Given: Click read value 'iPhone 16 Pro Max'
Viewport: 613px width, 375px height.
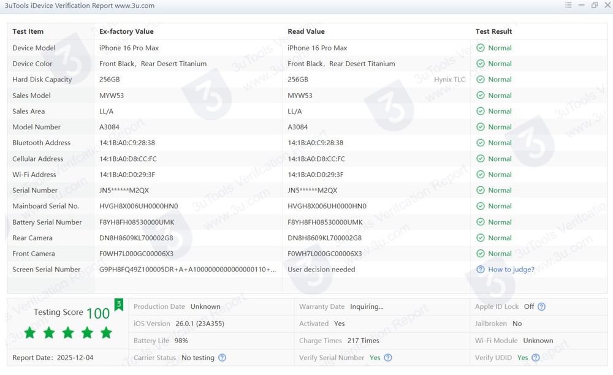Looking at the screenshot, I should click(x=318, y=48).
